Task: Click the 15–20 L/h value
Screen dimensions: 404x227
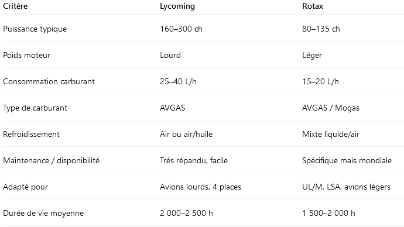Action: pyautogui.click(x=320, y=81)
